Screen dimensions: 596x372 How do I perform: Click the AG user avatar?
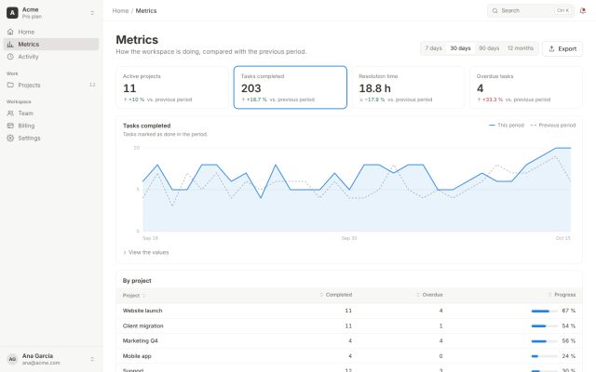click(12, 359)
